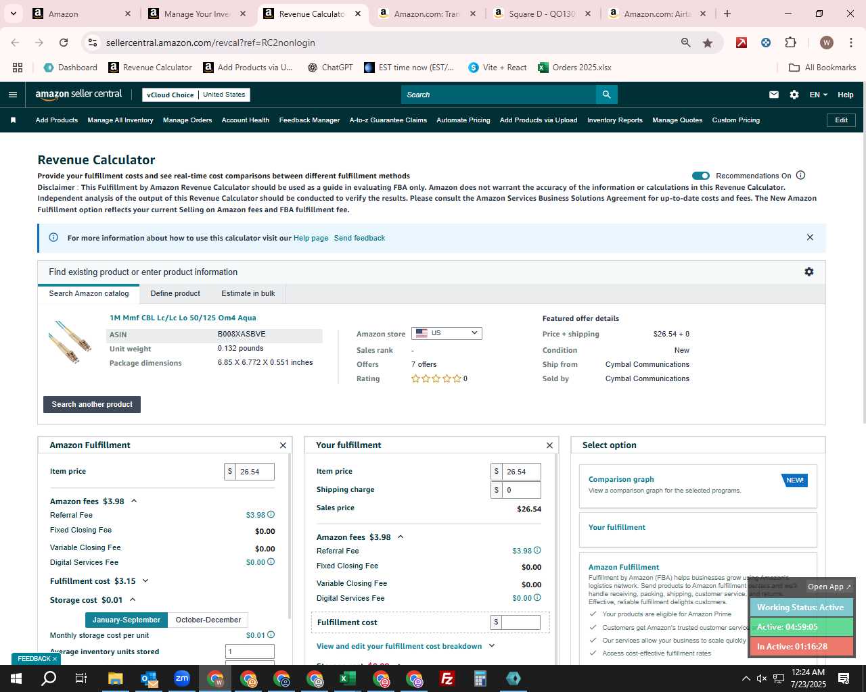This screenshot has width=866, height=692.
Task: Open the EN language dropdown
Action: [819, 95]
